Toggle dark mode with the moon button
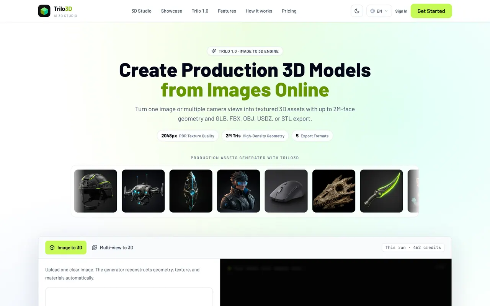 pos(357,11)
